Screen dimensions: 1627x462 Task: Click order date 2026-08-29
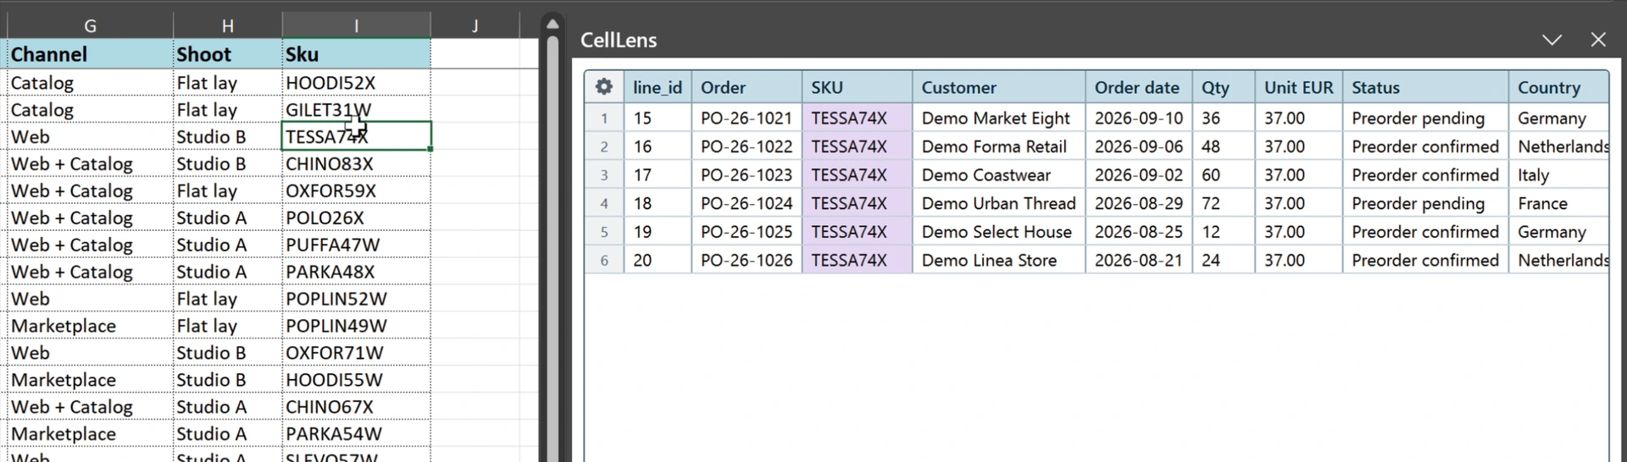click(1138, 203)
